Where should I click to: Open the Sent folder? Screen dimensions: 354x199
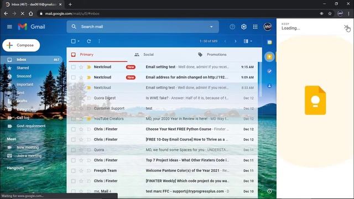point(20,93)
